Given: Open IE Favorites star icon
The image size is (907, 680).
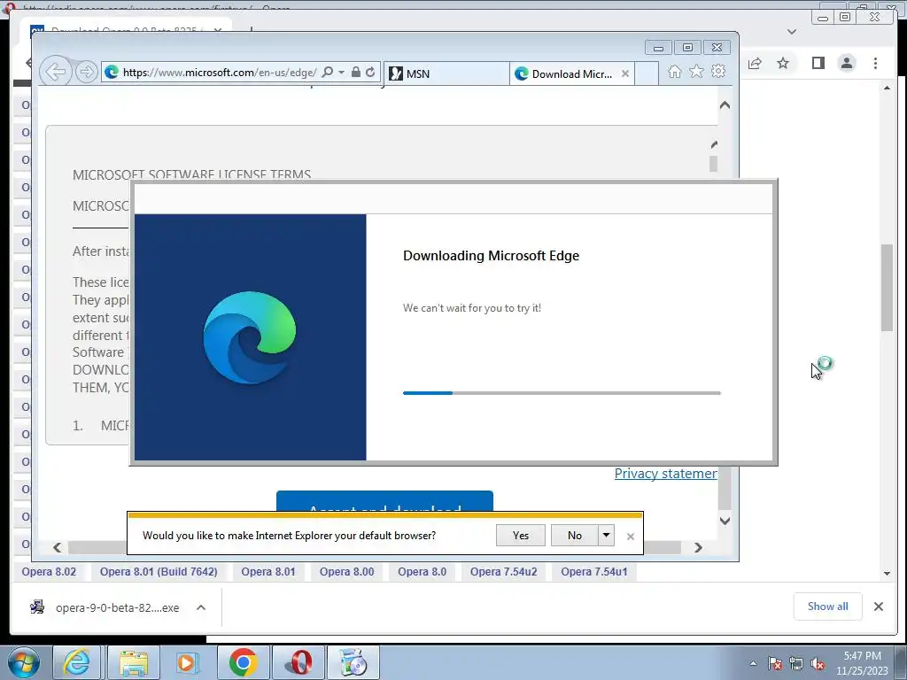Looking at the screenshot, I should 696,72.
